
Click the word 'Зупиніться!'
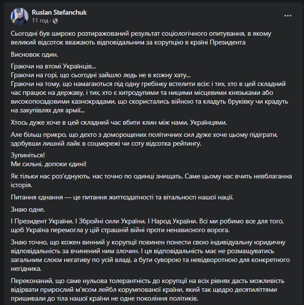(26, 154)
